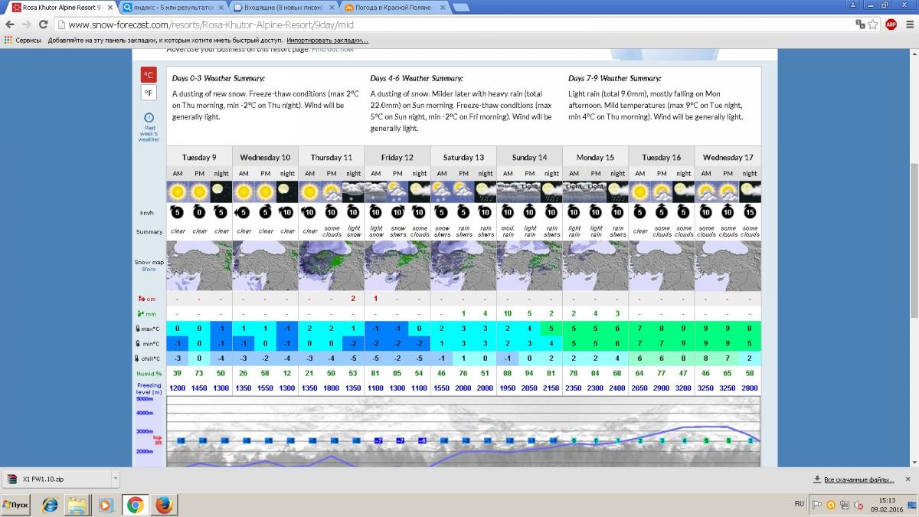This screenshot has height=517, width=919.
Task: Reload the page with the refresh icon
Action: pyautogui.click(x=44, y=25)
